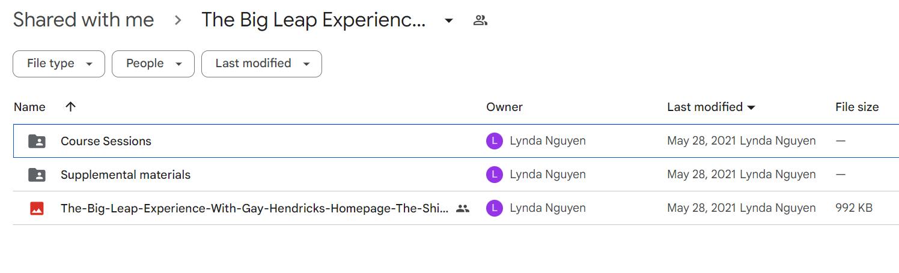Open the People filter dropdown
899x273 pixels.
pyautogui.click(x=153, y=64)
